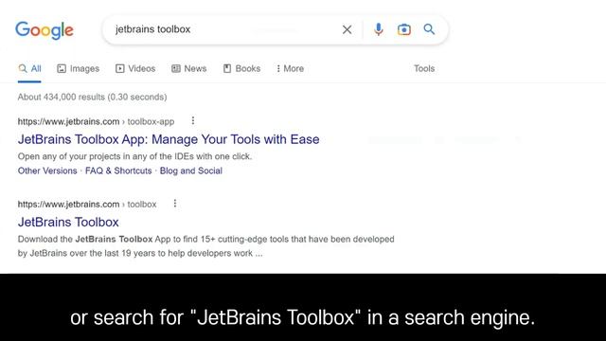Open the search Tools options
This screenshot has width=606, height=341.
(x=424, y=69)
